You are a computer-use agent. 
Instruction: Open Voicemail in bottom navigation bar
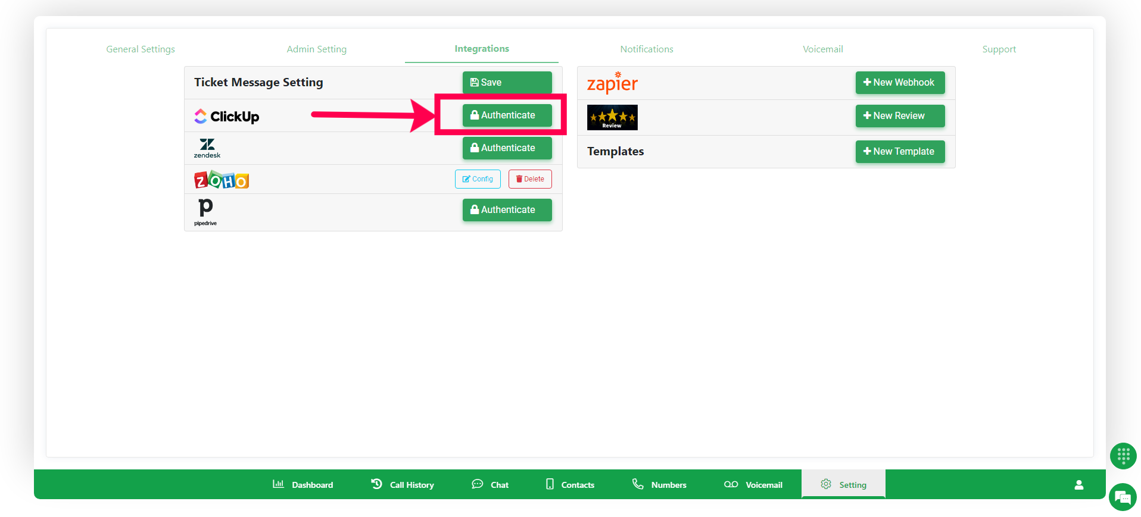point(753,484)
